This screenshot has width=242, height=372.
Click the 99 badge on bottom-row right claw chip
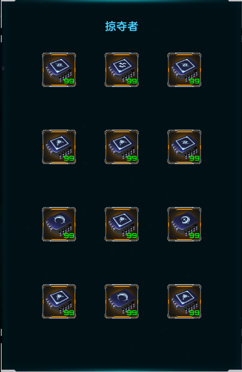[x=194, y=313]
